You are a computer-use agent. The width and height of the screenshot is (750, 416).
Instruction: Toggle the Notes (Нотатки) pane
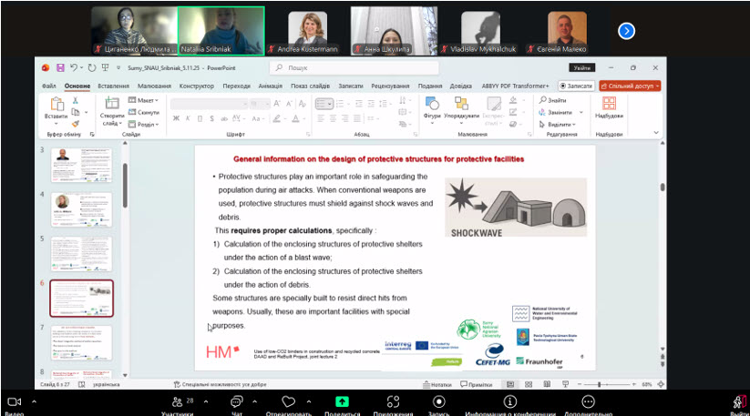point(439,384)
